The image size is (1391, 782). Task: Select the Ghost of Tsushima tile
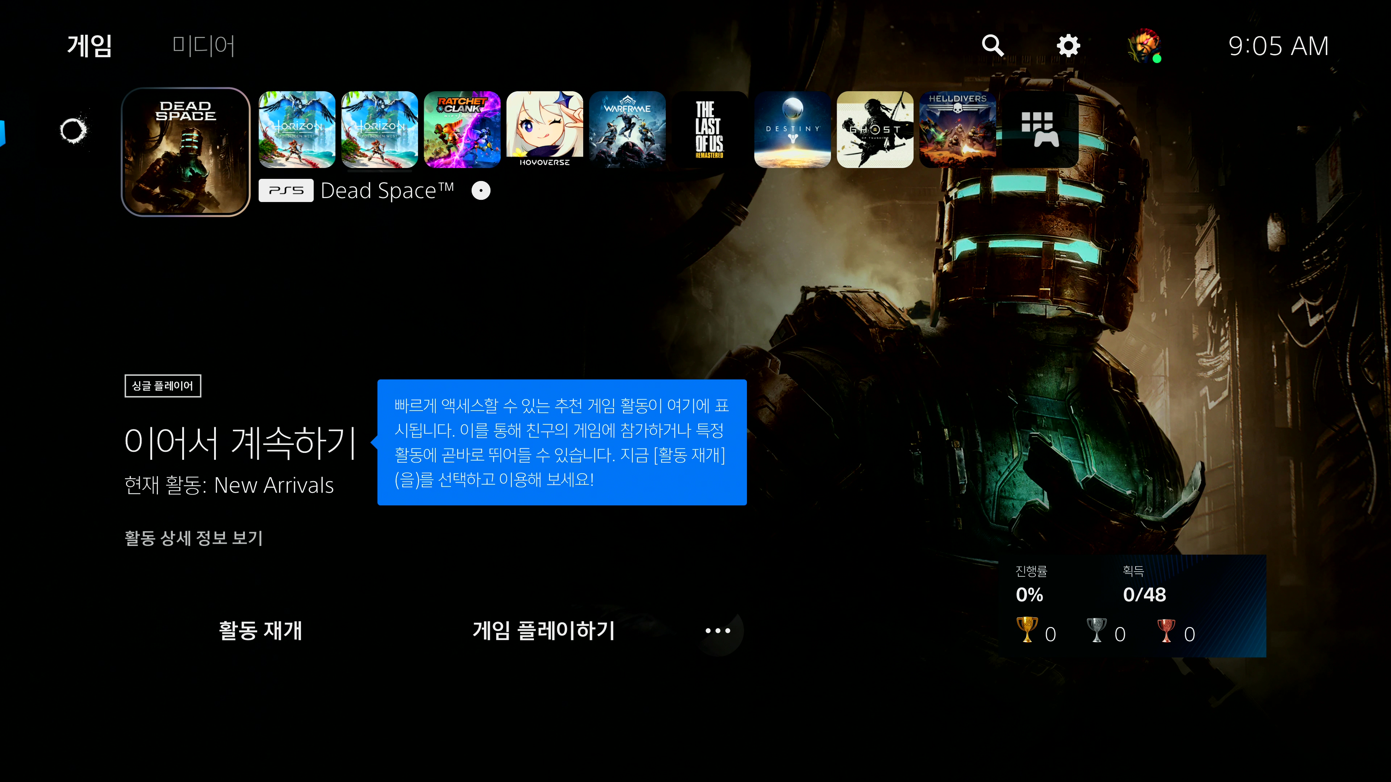click(875, 130)
